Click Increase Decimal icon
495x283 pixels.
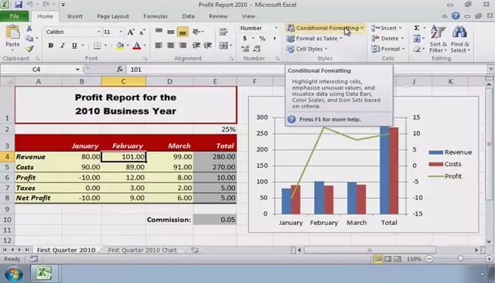tap(245, 49)
